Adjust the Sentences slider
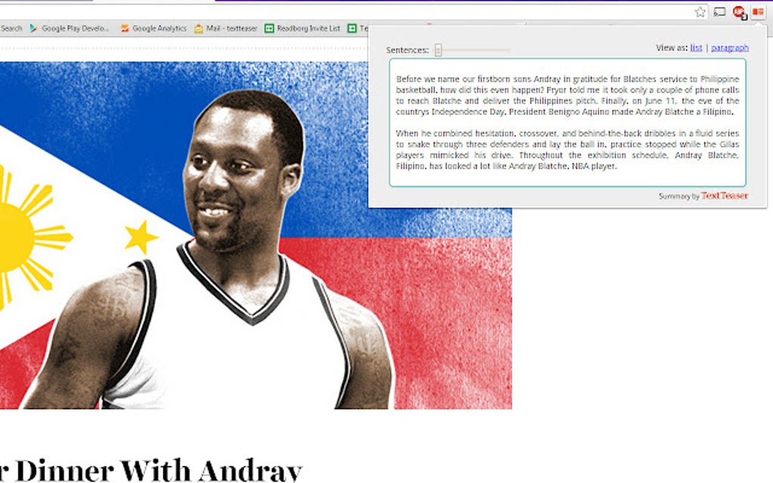Image resolution: width=773 pixels, height=483 pixels. pyautogui.click(x=437, y=48)
